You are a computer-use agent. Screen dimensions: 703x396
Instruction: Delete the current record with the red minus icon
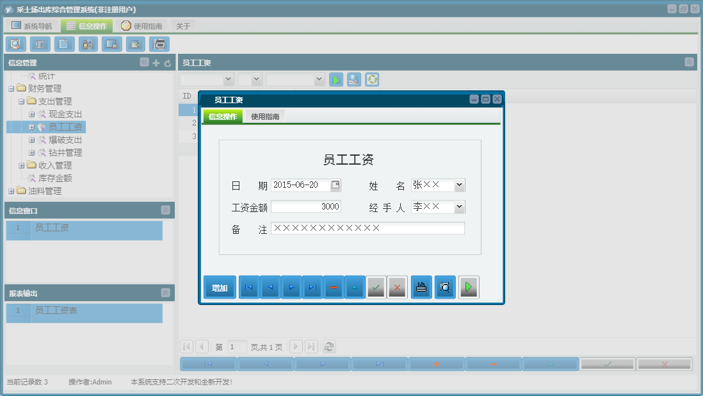click(x=333, y=287)
